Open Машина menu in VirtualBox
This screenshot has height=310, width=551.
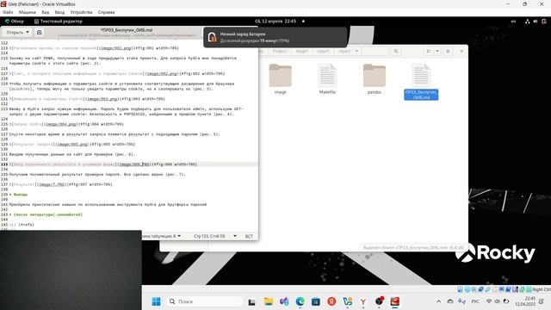28,12
